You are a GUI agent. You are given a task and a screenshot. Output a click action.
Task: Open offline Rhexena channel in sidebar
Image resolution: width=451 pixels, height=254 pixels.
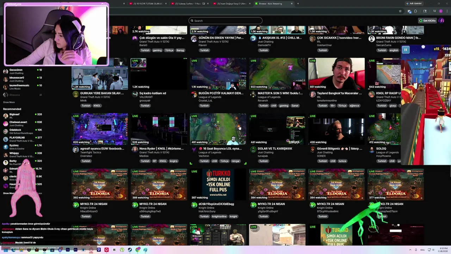click(23, 95)
